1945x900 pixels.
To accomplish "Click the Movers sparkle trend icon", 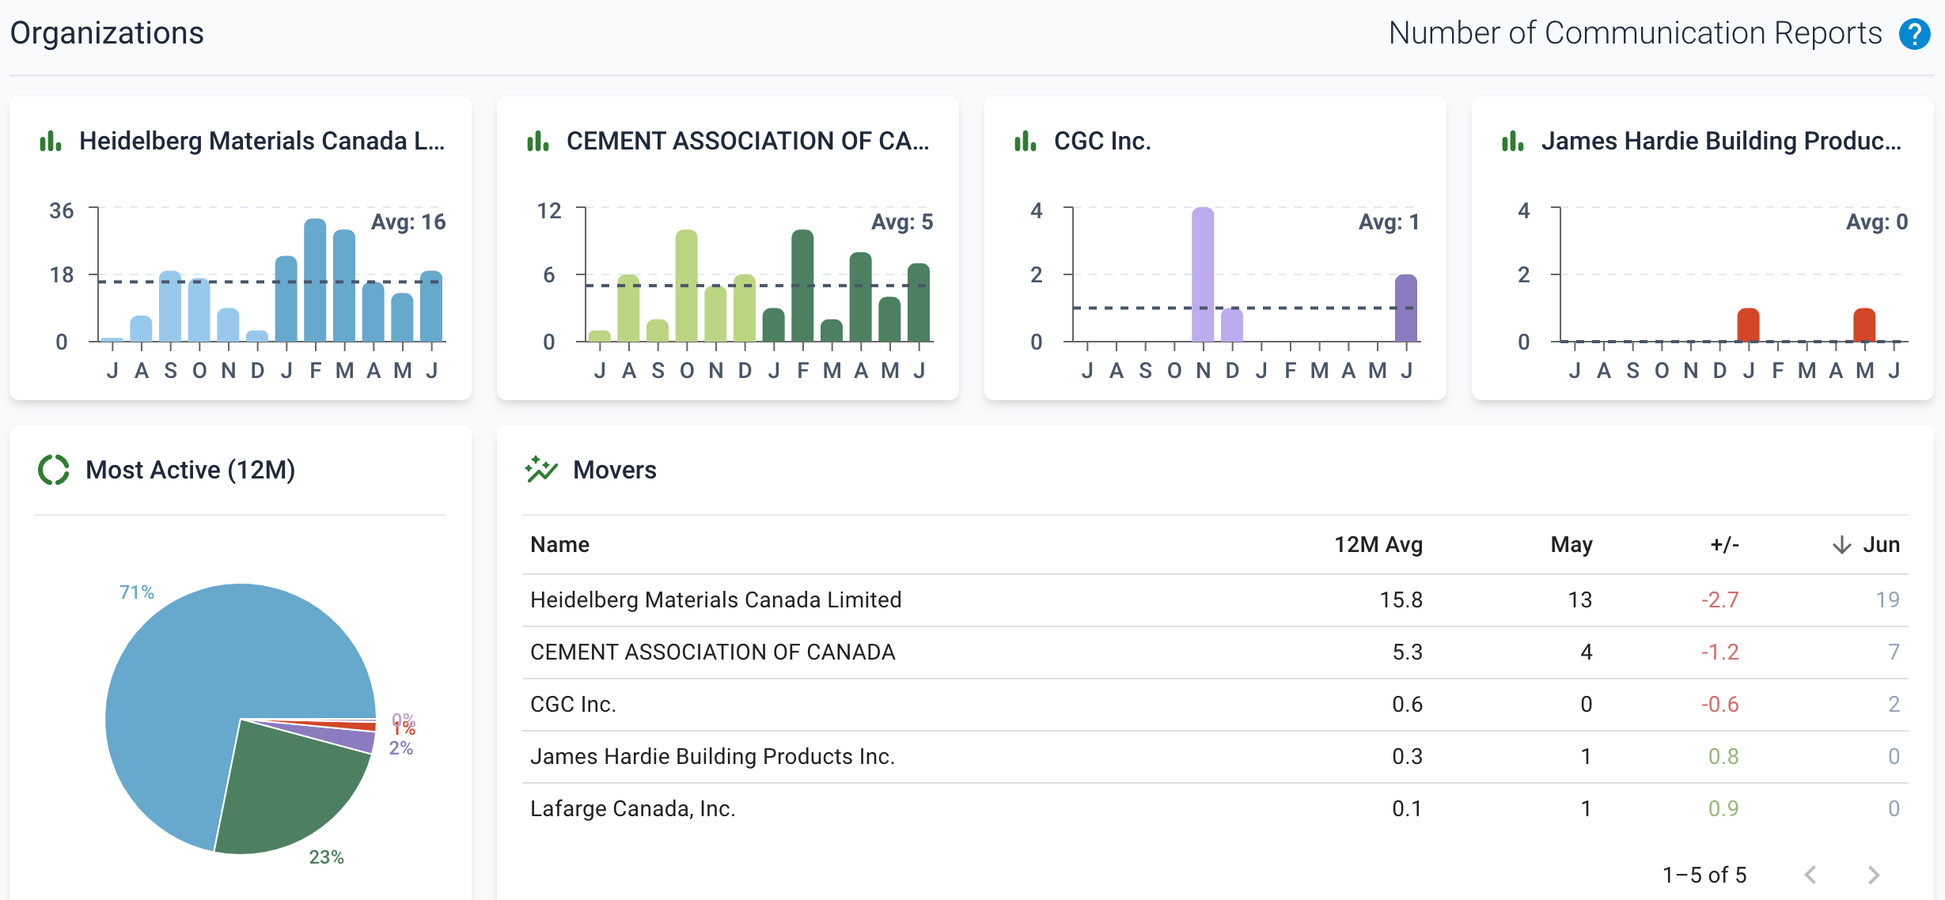I will pos(541,470).
